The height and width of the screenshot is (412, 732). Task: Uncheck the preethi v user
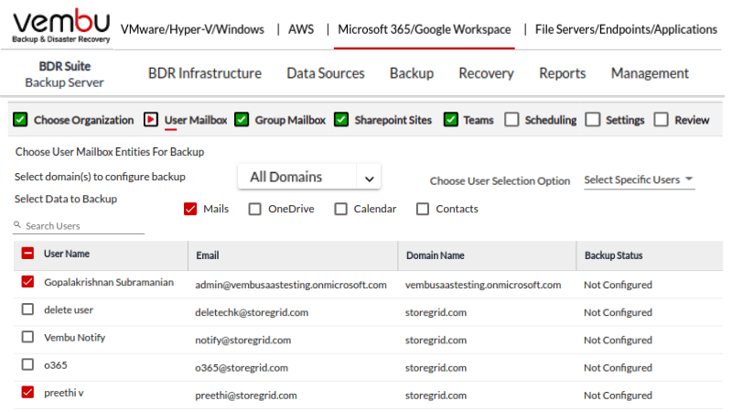[28, 392]
